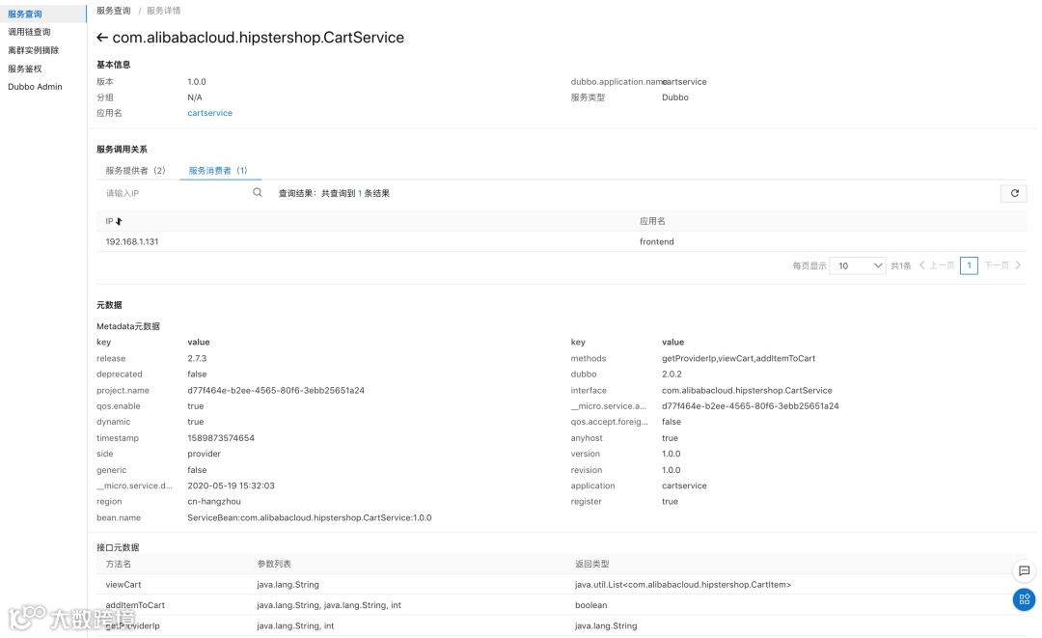
Task: Click the project.name UUID value
Action: click(x=276, y=390)
